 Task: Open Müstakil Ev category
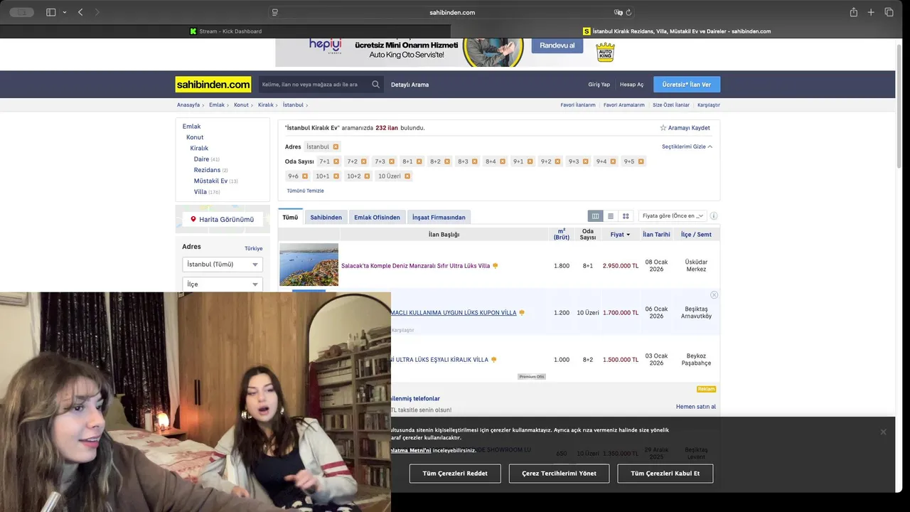tap(210, 181)
